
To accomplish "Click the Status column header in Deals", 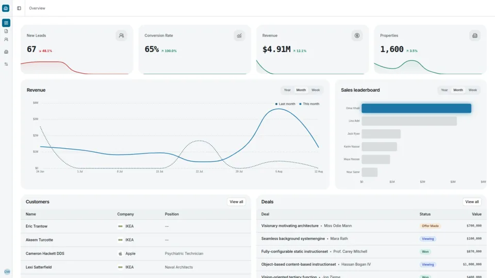I will [x=425, y=214].
